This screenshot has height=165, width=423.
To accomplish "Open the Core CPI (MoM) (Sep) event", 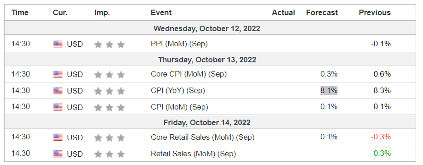I will tap(189, 74).
